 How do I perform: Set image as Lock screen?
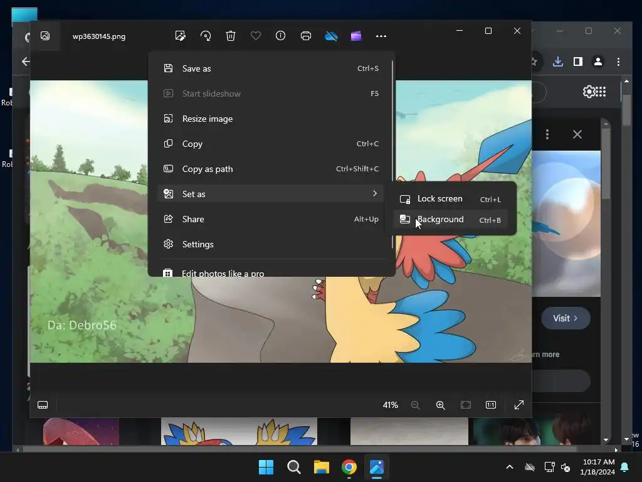[450, 199]
